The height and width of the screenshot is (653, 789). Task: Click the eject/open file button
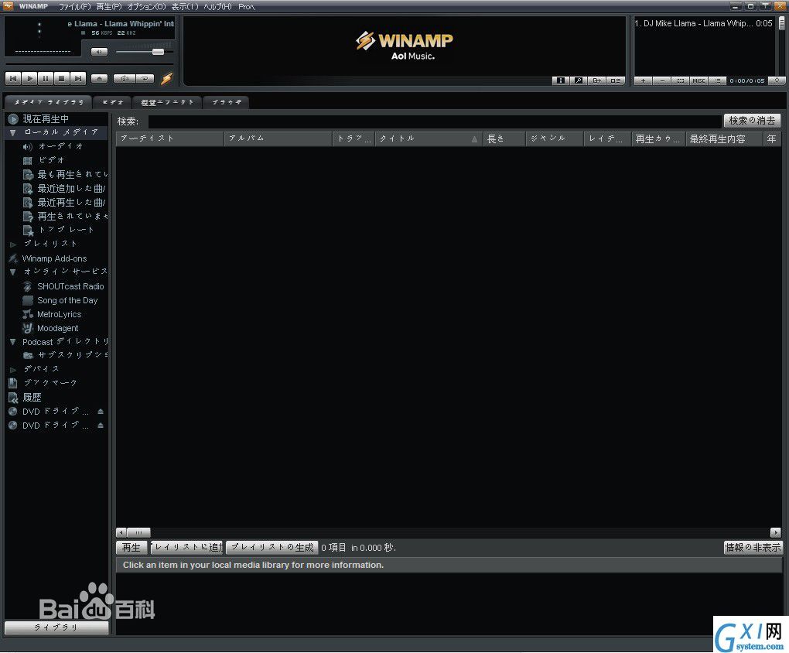(99, 79)
